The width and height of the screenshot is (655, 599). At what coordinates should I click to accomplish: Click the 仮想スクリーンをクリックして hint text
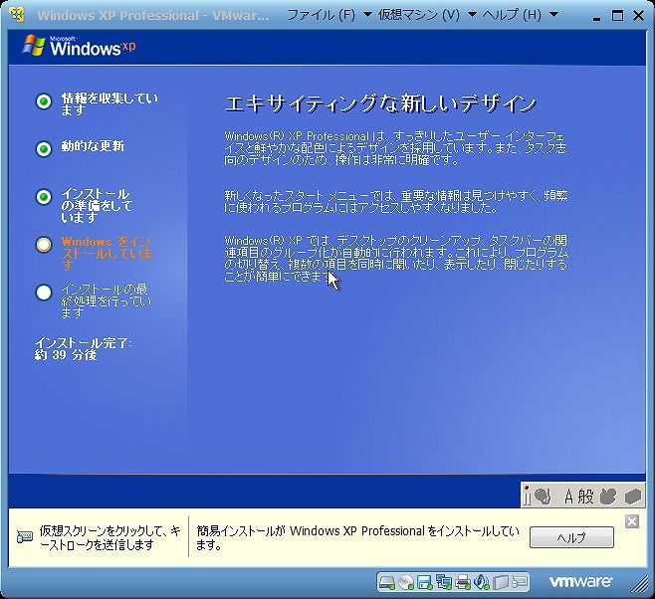coord(110,537)
